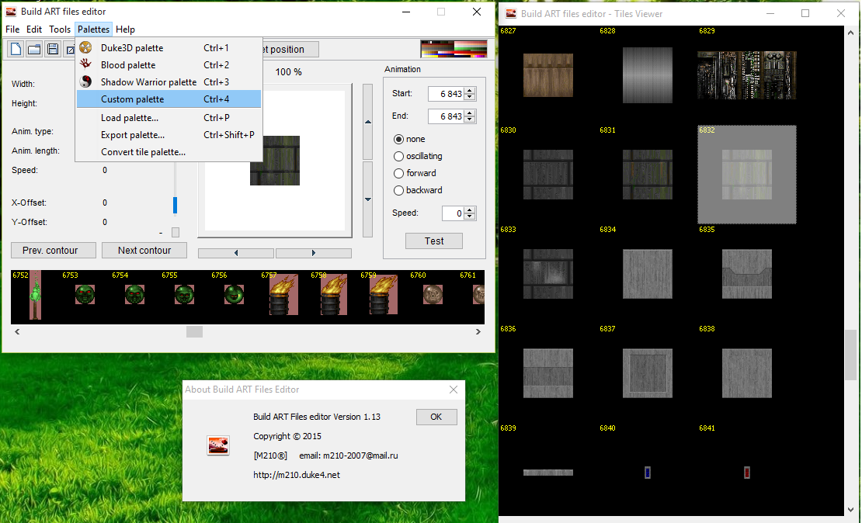Click OK in the About dialog
The image size is (862, 523).
(x=436, y=417)
